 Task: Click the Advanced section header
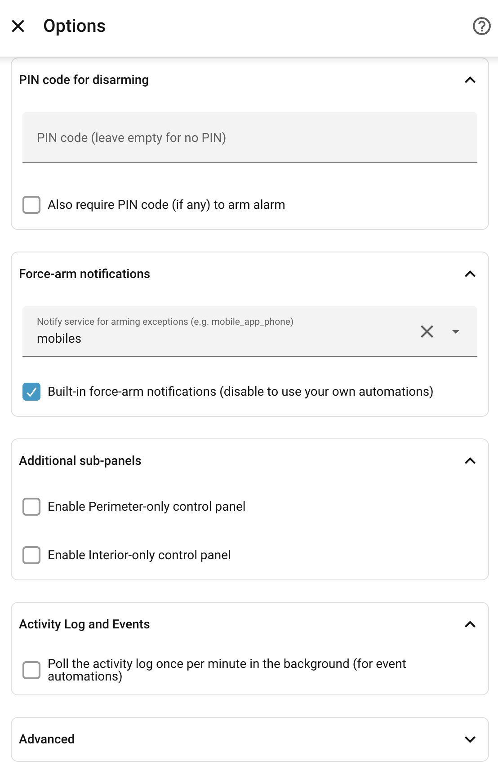[250, 739]
